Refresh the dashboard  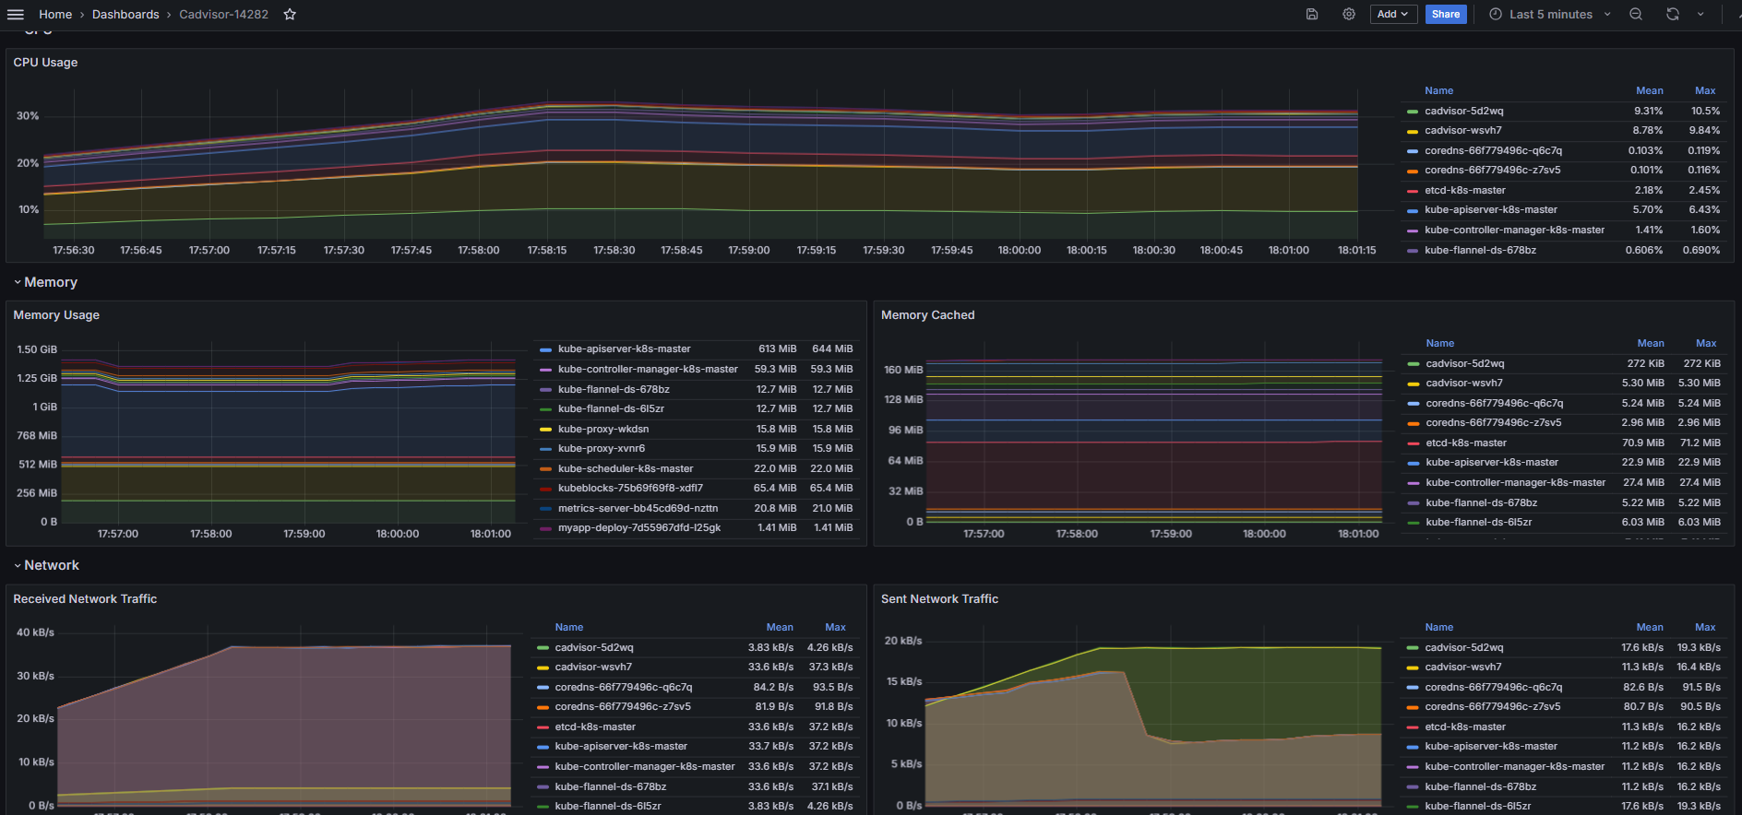point(1673,14)
